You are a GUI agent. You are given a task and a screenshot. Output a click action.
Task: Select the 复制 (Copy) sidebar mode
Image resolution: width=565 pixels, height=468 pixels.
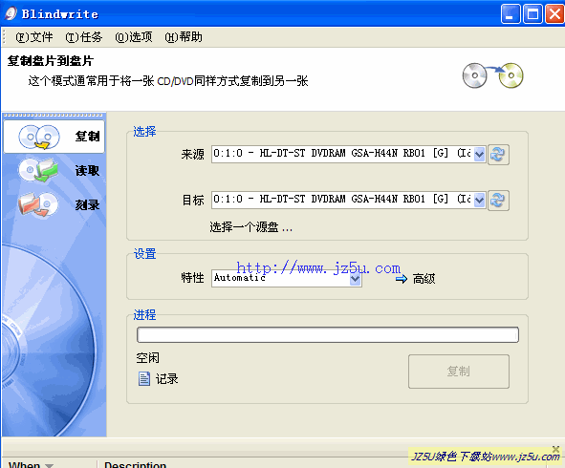(x=54, y=137)
